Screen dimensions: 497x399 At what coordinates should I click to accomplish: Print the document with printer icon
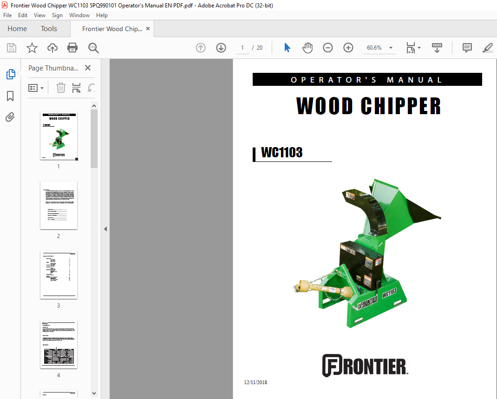72,48
